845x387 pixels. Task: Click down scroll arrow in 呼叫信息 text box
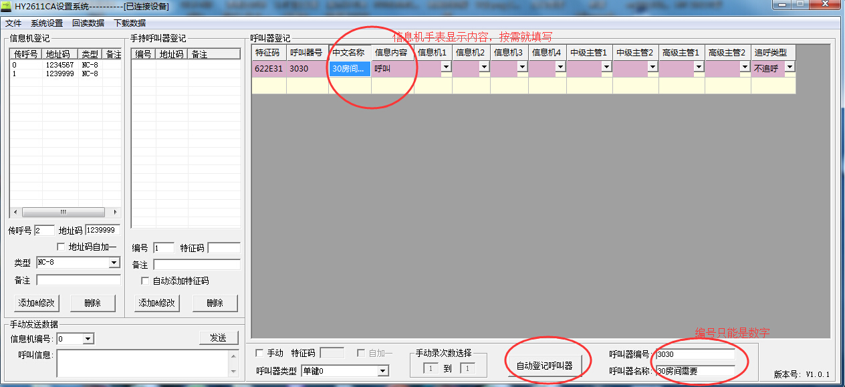(233, 371)
